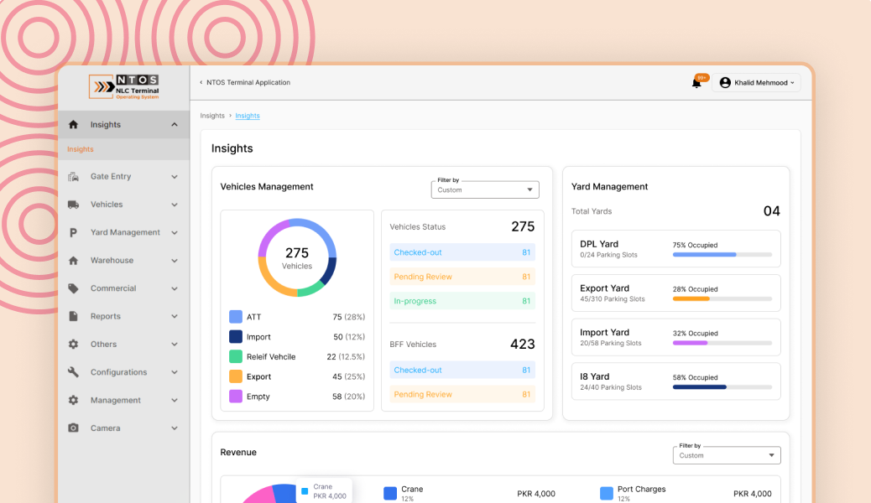
Task: Click the Import Yard occupancy bar
Action: coord(722,343)
